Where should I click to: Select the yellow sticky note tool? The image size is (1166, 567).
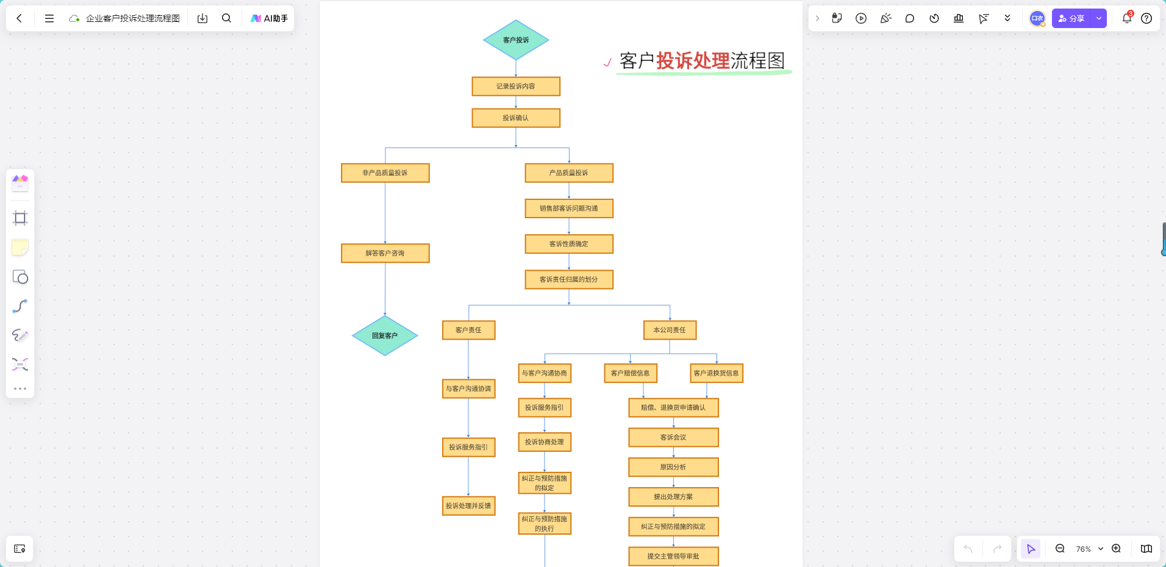coord(20,248)
